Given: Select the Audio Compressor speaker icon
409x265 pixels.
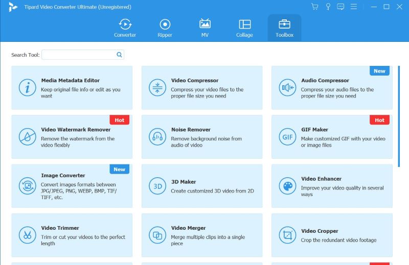Looking at the screenshot, I should tap(287, 87).
